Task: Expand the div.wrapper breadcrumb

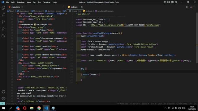Action: (x=23, y=11)
